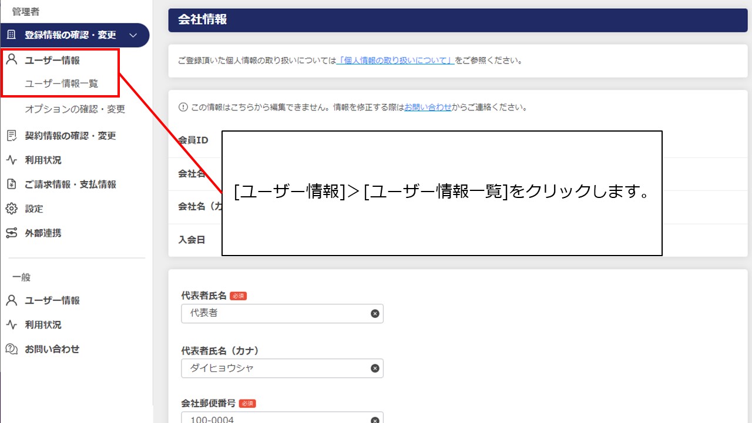Image resolution: width=752 pixels, height=423 pixels.
Task: Clear the 代表者氏名 field using its X icon
Action: pos(374,313)
